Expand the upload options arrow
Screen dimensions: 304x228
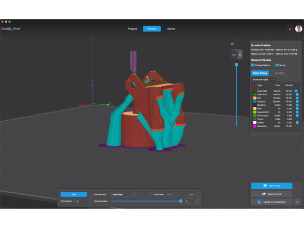pos(297,202)
